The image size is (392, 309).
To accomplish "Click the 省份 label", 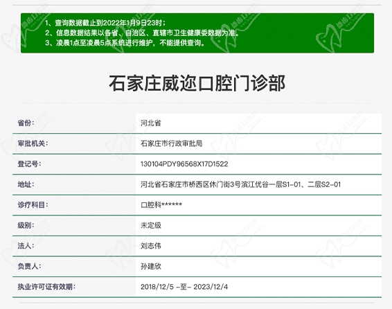I will click(26, 123).
